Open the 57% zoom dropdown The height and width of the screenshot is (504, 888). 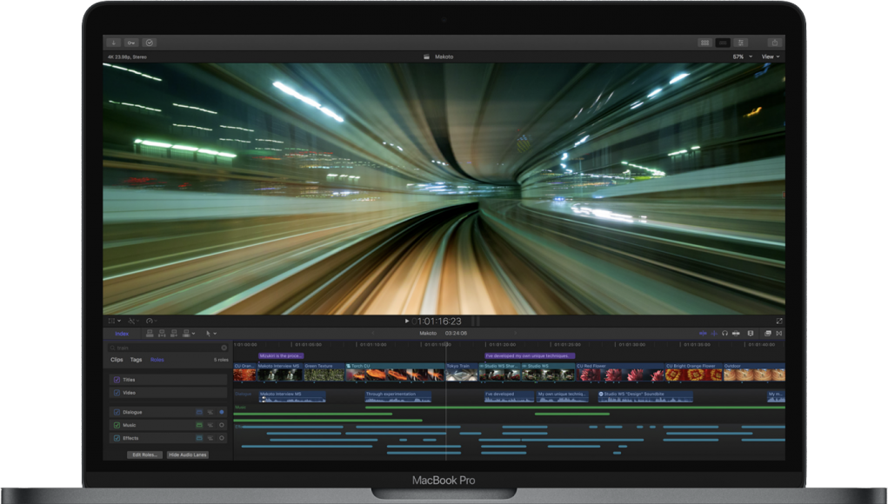[743, 56]
